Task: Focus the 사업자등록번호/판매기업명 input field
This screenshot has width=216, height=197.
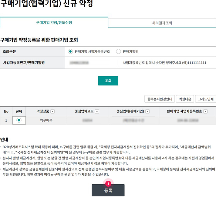Action: [93, 63]
